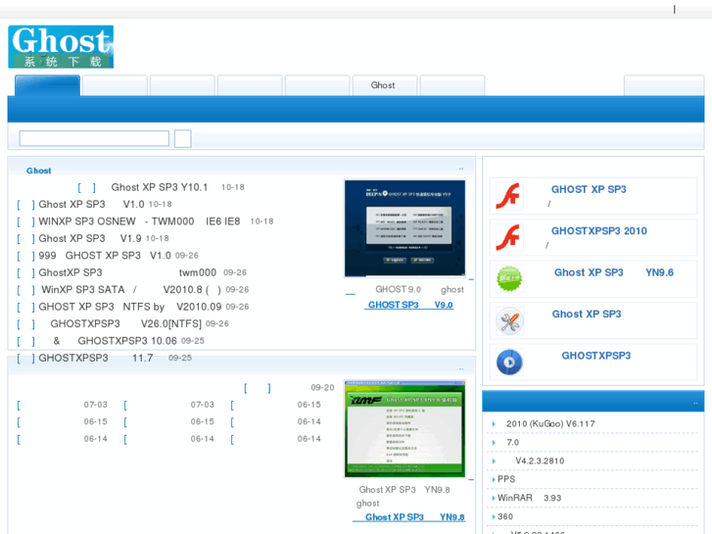Click the green badge icon beside YN9.6

click(509, 278)
